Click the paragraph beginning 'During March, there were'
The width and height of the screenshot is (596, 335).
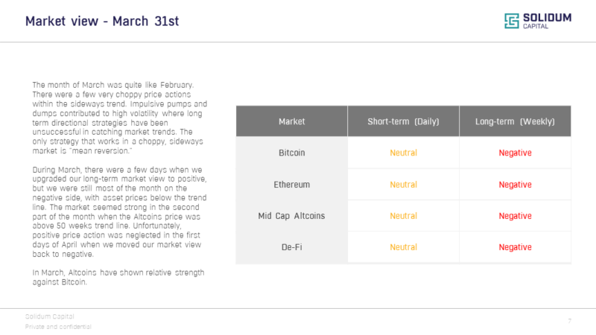(119, 213)
